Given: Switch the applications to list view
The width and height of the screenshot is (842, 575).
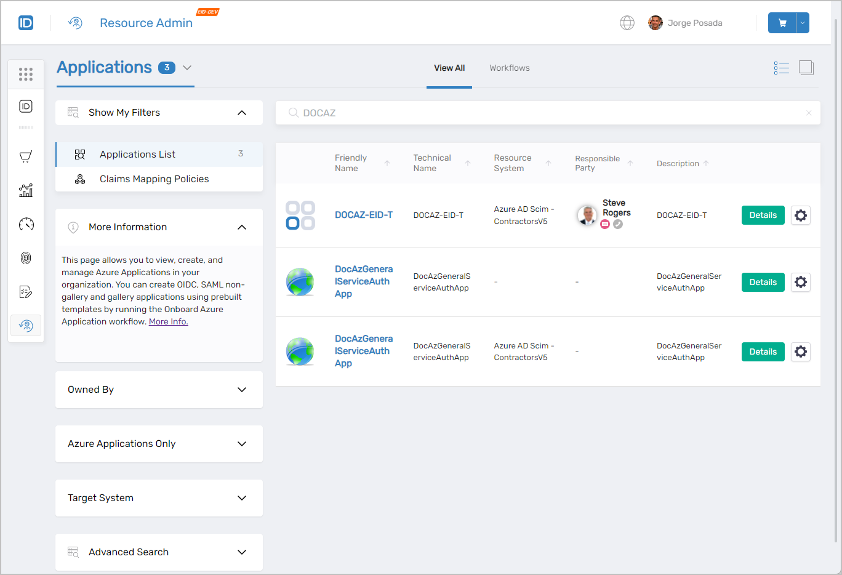Looking at the screenshot, I should pos(781,68).
